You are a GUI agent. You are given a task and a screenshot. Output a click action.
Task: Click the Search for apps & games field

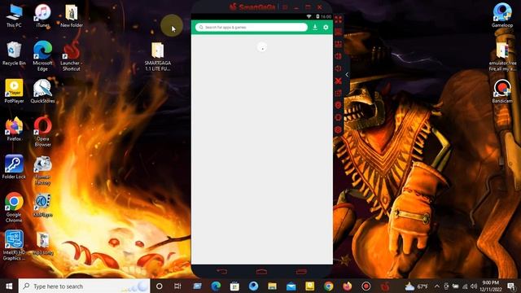pos(252,27)
